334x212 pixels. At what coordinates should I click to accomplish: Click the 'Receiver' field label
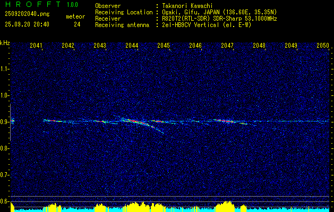point(108,19)
